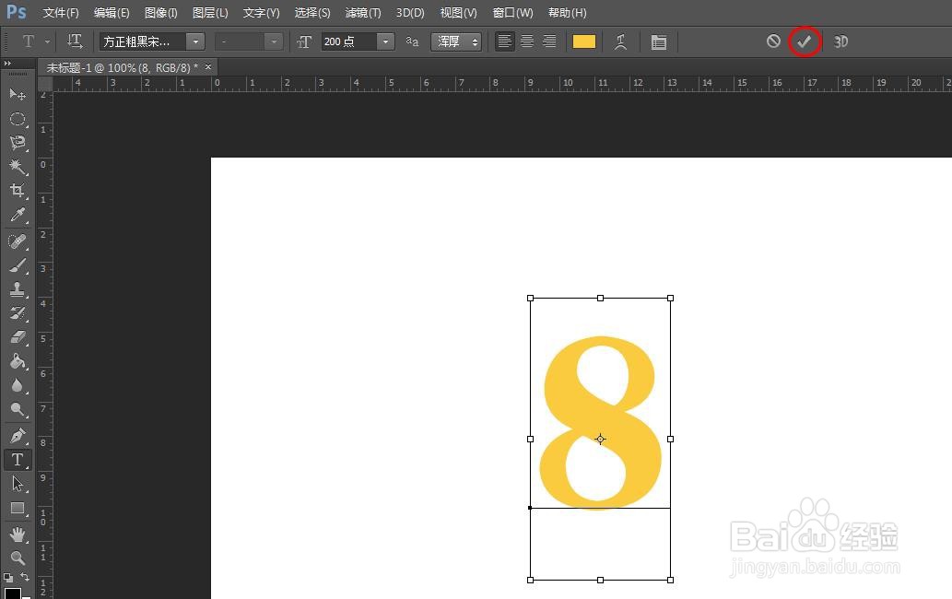Click the text box right-middle handle
Viewport: 952px width, 599px height.
click(x=670, y=439)
